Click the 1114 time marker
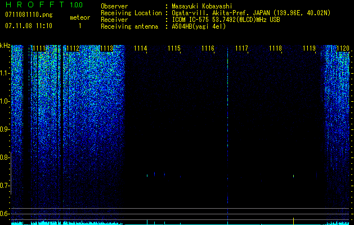Viewport: 354px width, 225px height. click(x=141, y=48)
